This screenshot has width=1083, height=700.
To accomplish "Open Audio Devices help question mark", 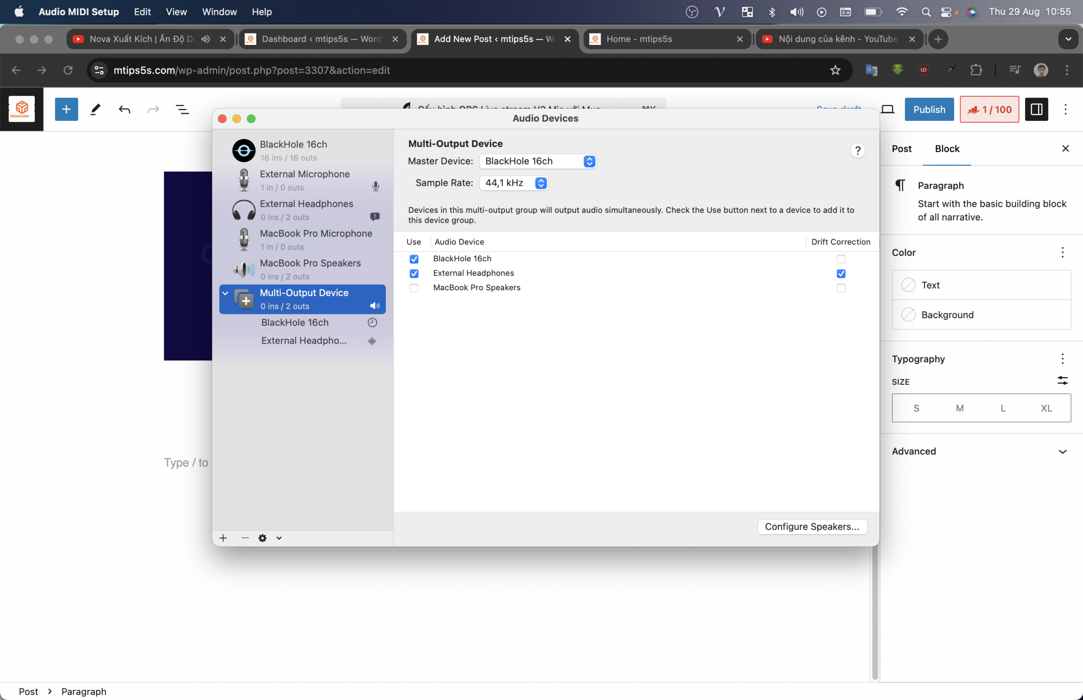I will (858, 151).
